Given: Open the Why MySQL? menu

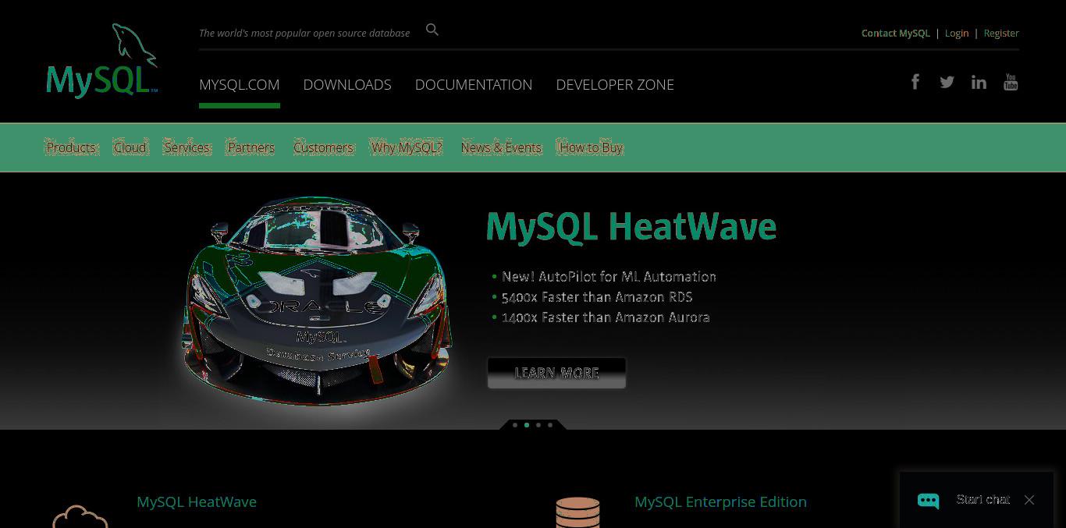Looking at the screenshot, I should coord(407,147).
